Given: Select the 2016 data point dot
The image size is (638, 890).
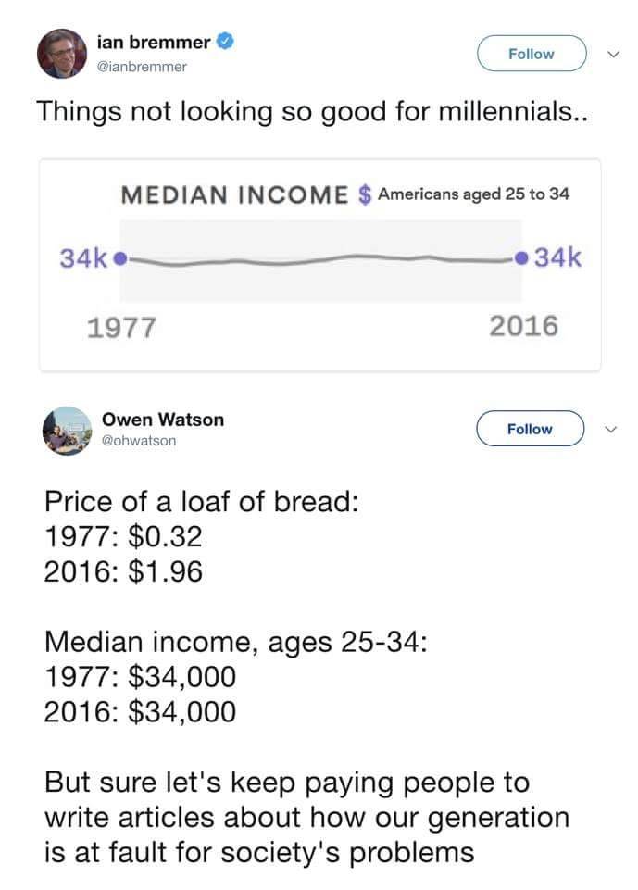Looking at the screenshot, I should [x=525, y=257].
